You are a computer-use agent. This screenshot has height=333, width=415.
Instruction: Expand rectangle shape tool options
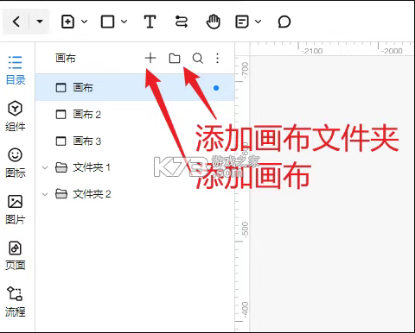[x=124, y=22]
